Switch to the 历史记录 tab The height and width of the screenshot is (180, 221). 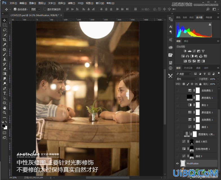[x=188, y=68]
